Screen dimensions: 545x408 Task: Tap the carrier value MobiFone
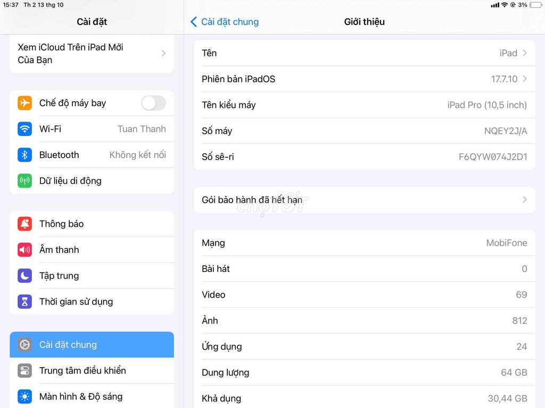pyautogui.click(x=507, y=243)
